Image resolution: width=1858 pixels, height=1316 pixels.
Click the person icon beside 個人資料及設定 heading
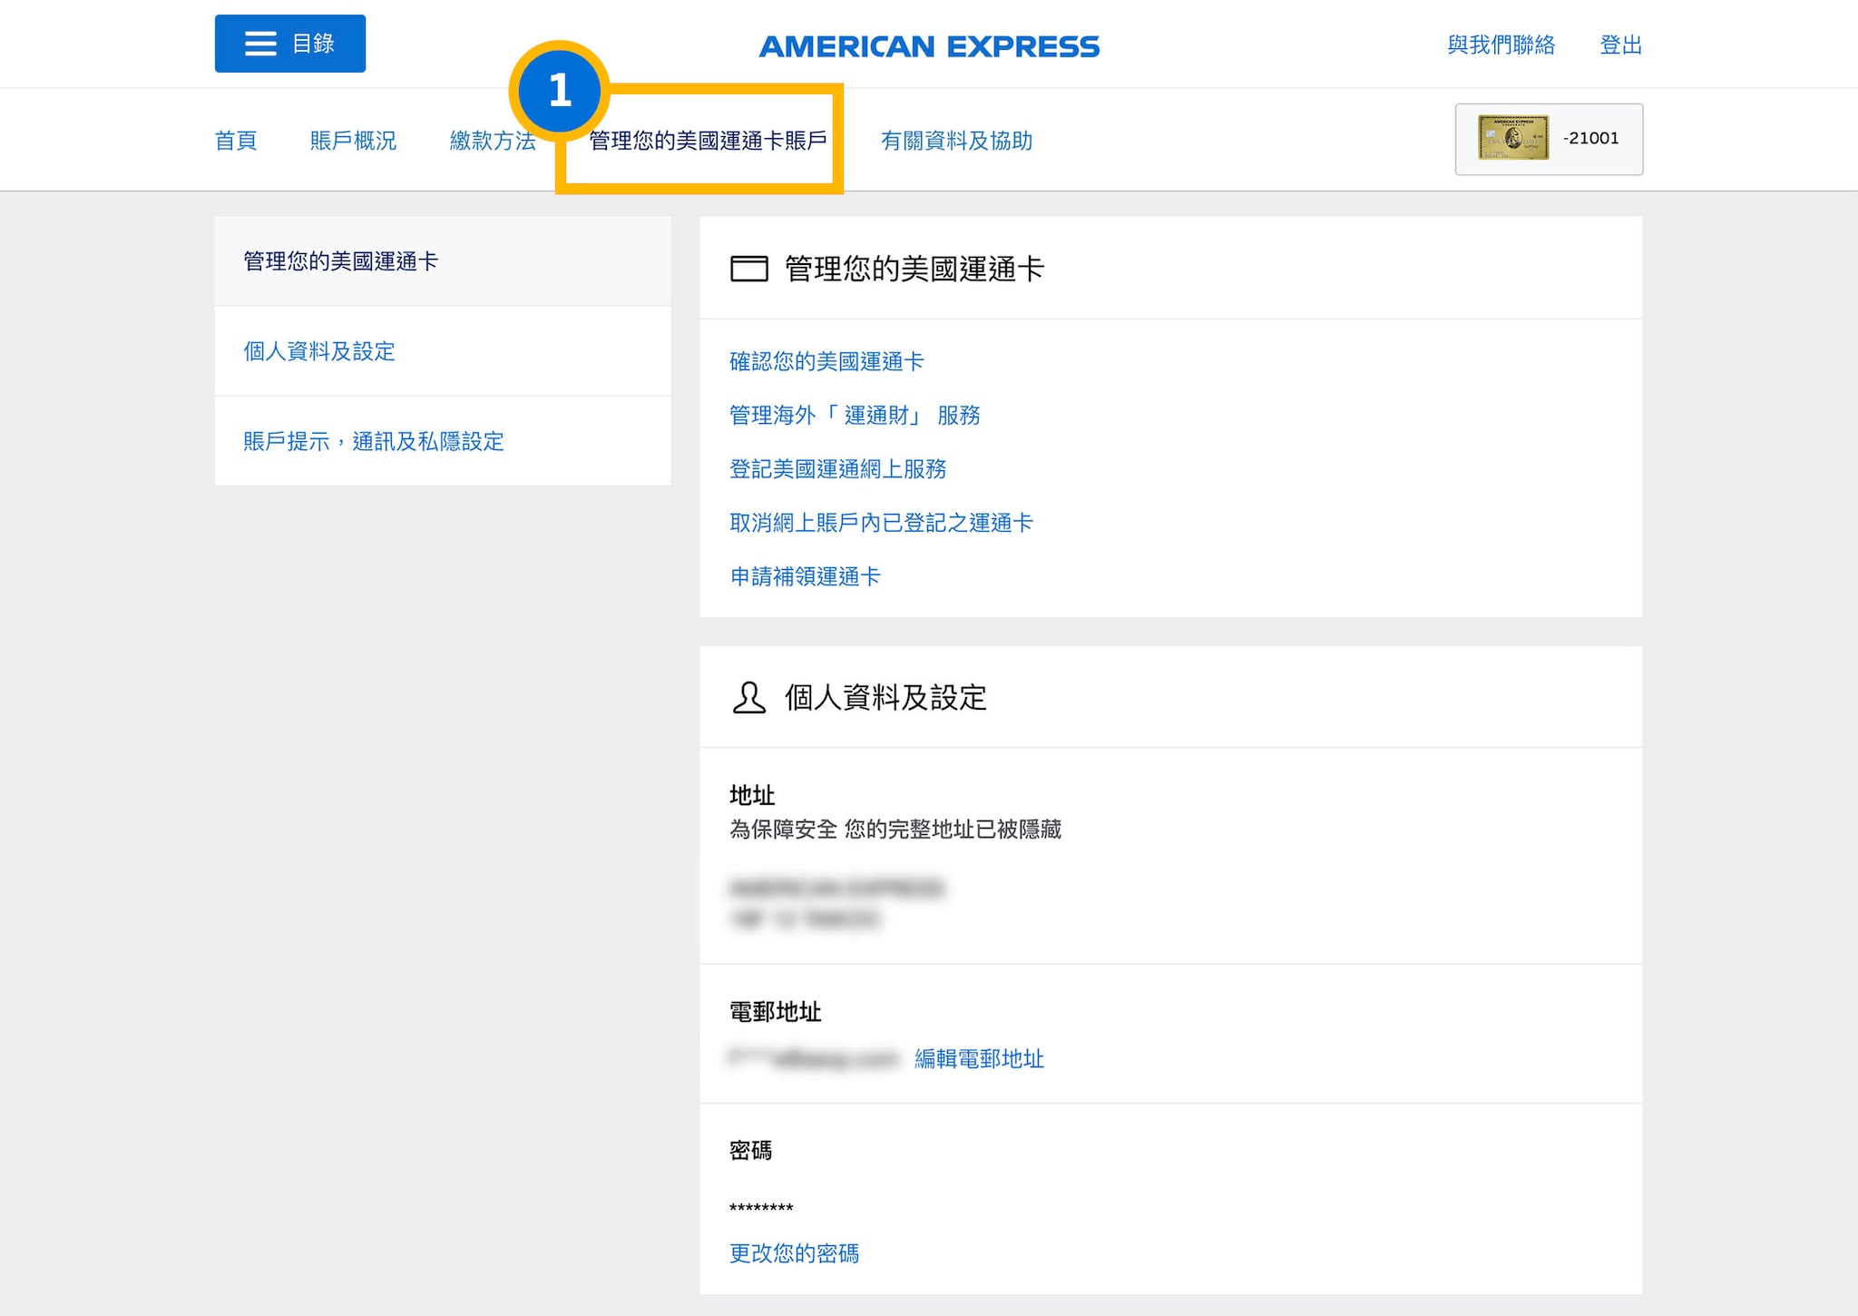748,697
